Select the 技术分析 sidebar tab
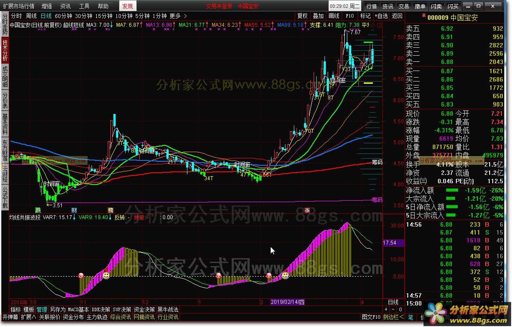This screenshot has width=512, height=327. click(x=5, y=50)
